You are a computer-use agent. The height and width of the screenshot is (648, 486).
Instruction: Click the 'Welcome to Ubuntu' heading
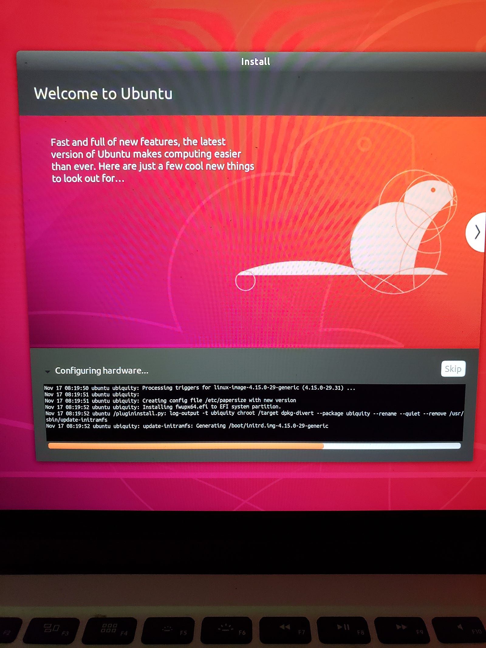(103, 93)
